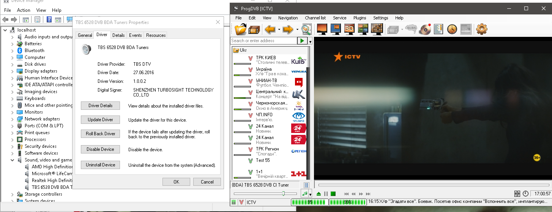Collapse the localhost root node
The image size is (552, 212).
click(5, 30)
